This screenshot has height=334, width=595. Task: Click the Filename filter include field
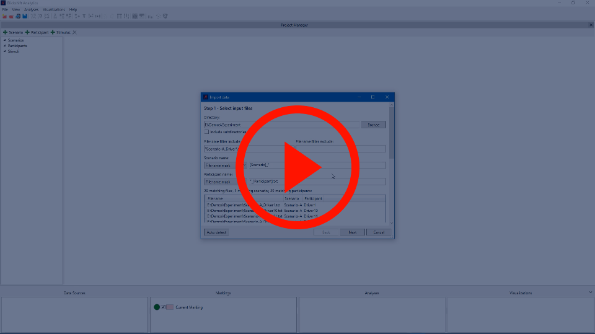pos(249,149)
